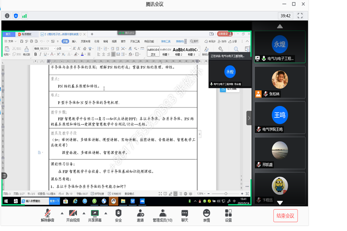Switch to the 引用 ribbon tab

tap(97, 41)
